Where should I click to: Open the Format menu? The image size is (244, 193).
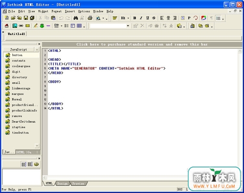click(57, 11)
